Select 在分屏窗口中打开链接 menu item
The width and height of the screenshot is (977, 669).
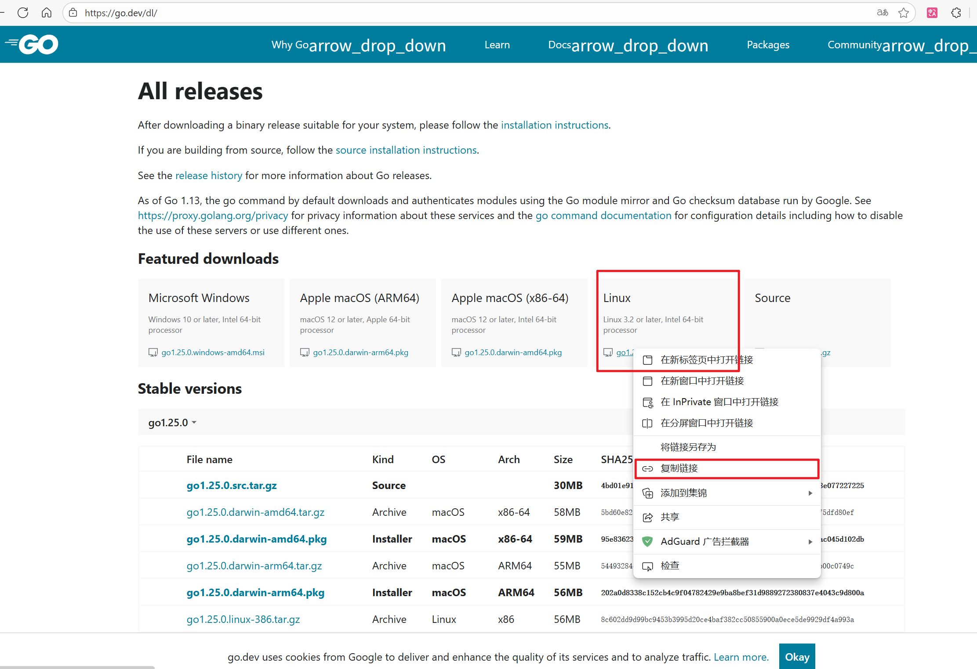point(727,423)
